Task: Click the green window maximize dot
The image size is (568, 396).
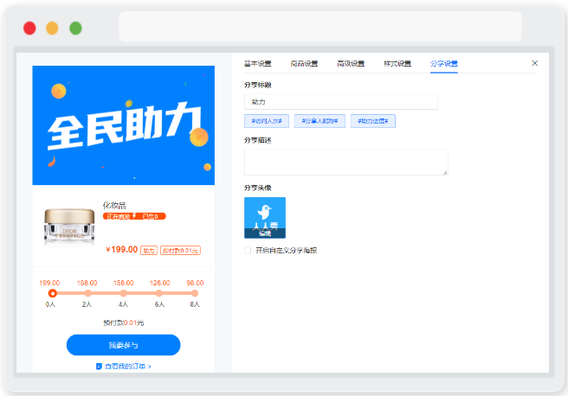Action: 75,29
